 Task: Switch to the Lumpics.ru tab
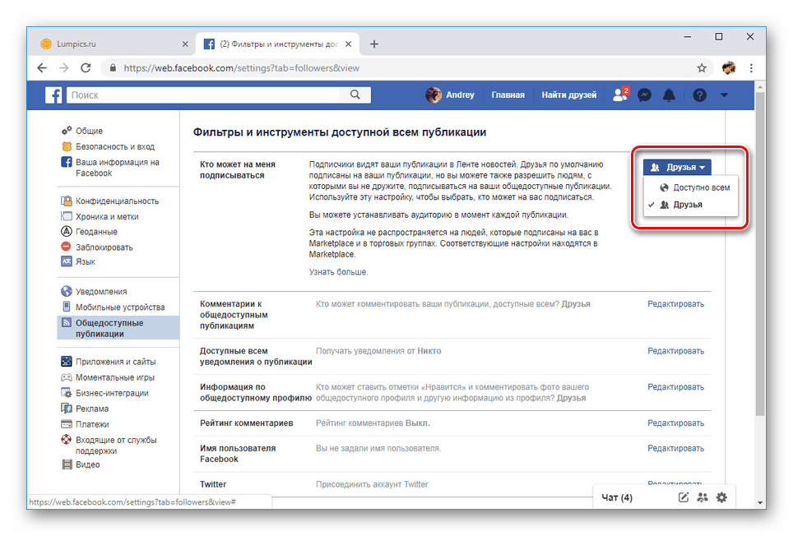[112, 44]
